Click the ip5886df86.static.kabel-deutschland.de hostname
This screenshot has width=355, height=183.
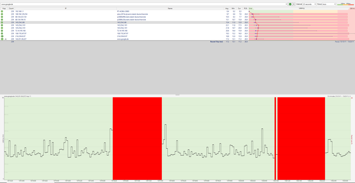[131, 17]
